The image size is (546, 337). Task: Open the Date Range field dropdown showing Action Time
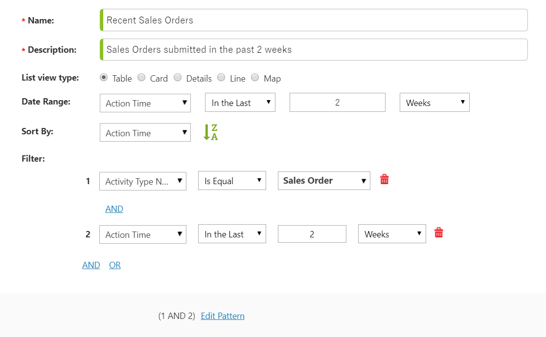tap(145, 103)
